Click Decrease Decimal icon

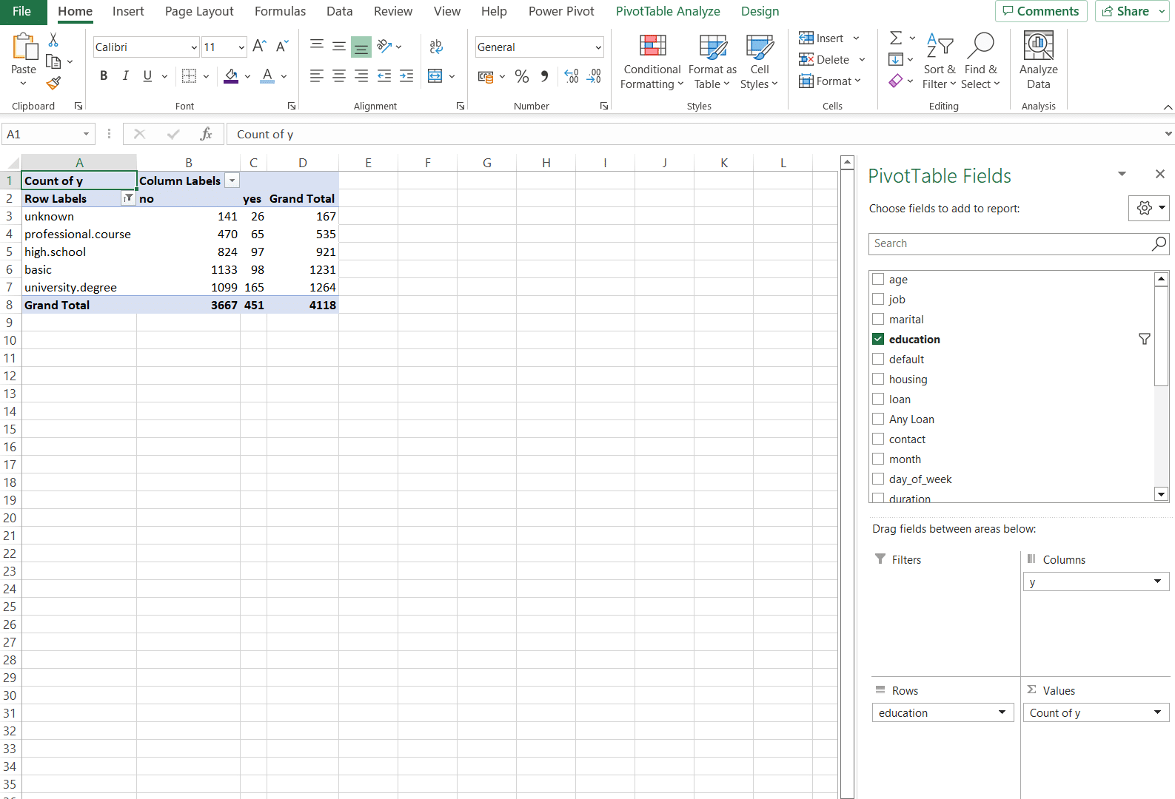pos(594,75)
